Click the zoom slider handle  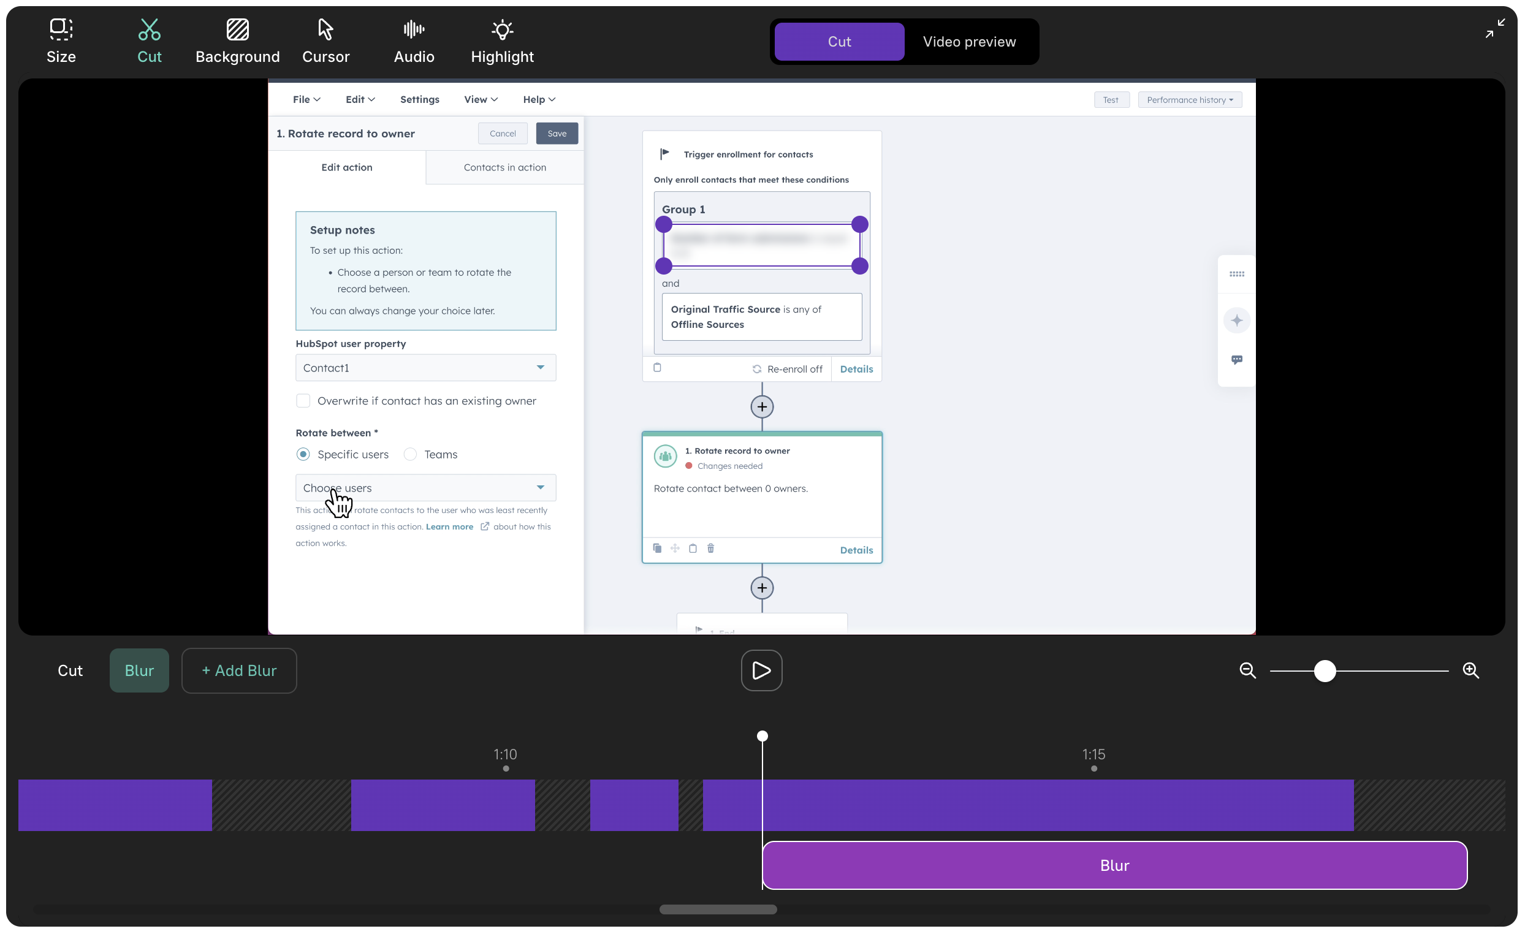coord(1325,670)
